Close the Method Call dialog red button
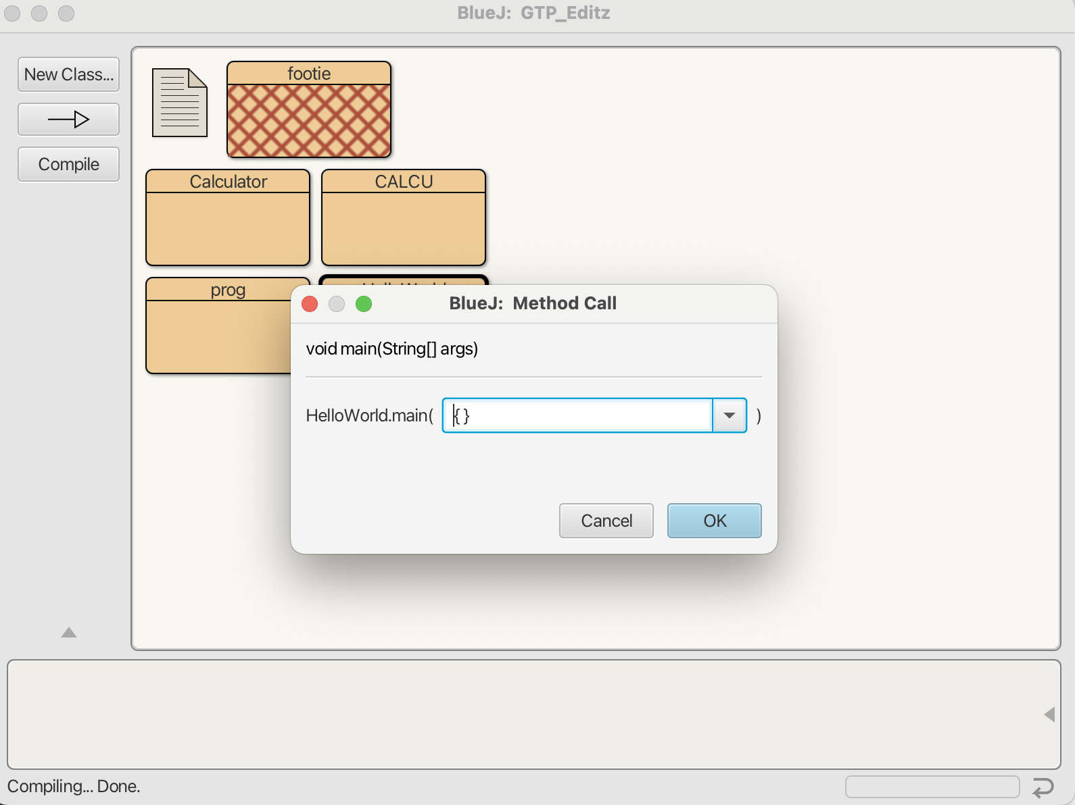The height and width of the screenshot is (805, 1075). tap(310, 304)
